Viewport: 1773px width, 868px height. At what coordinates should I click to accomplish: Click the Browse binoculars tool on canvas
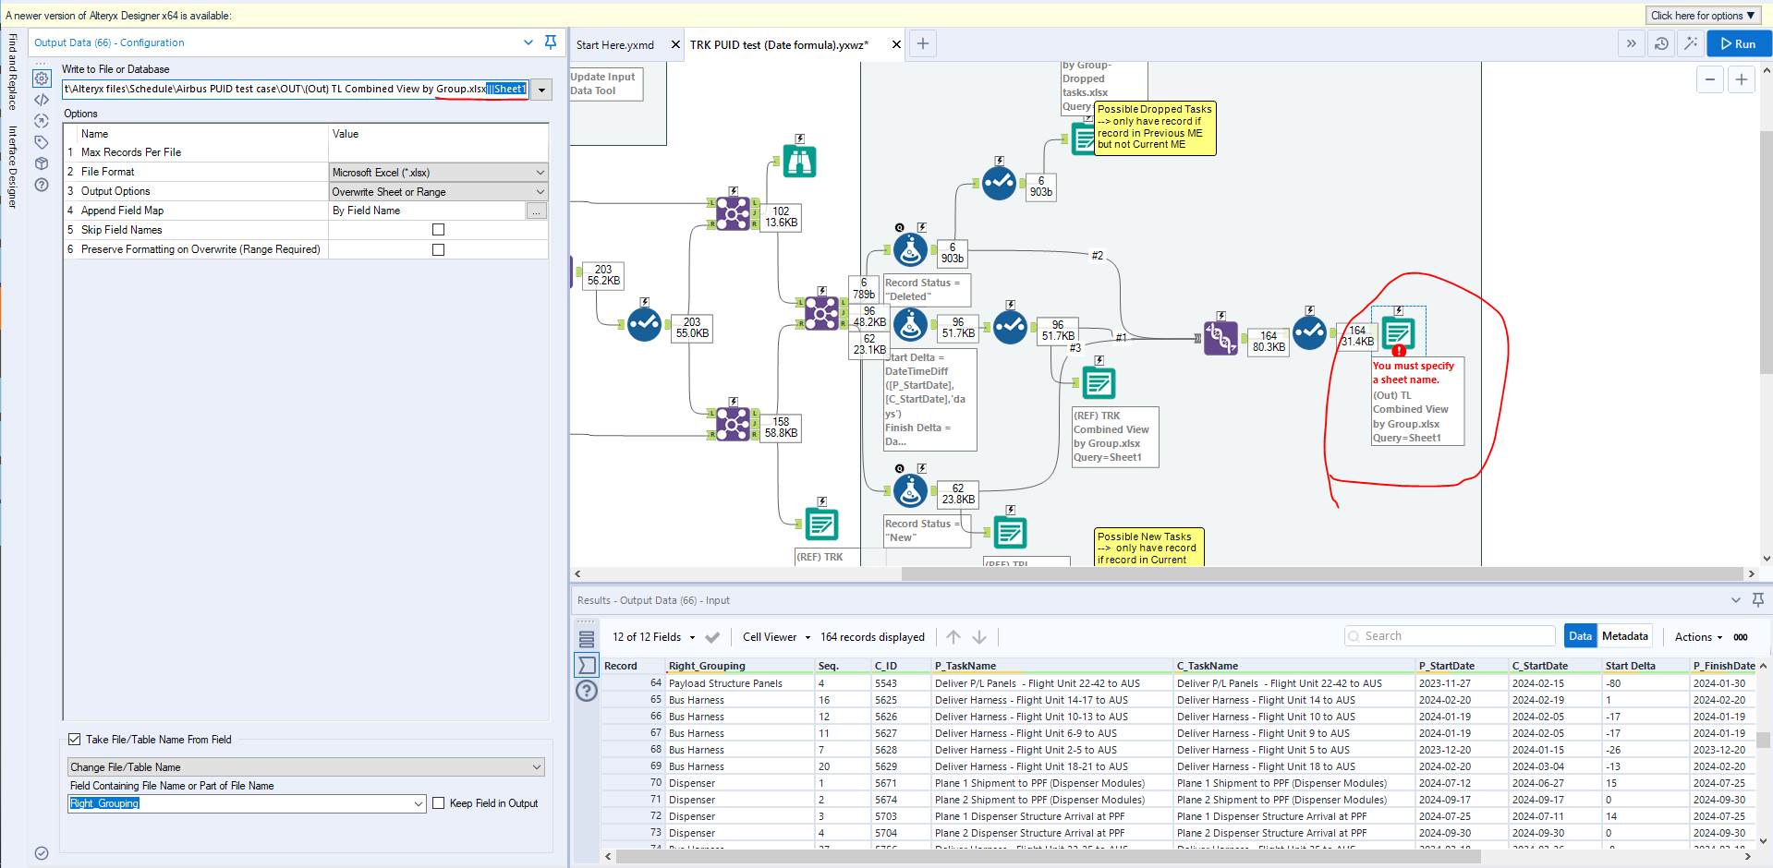pos(799,162)
